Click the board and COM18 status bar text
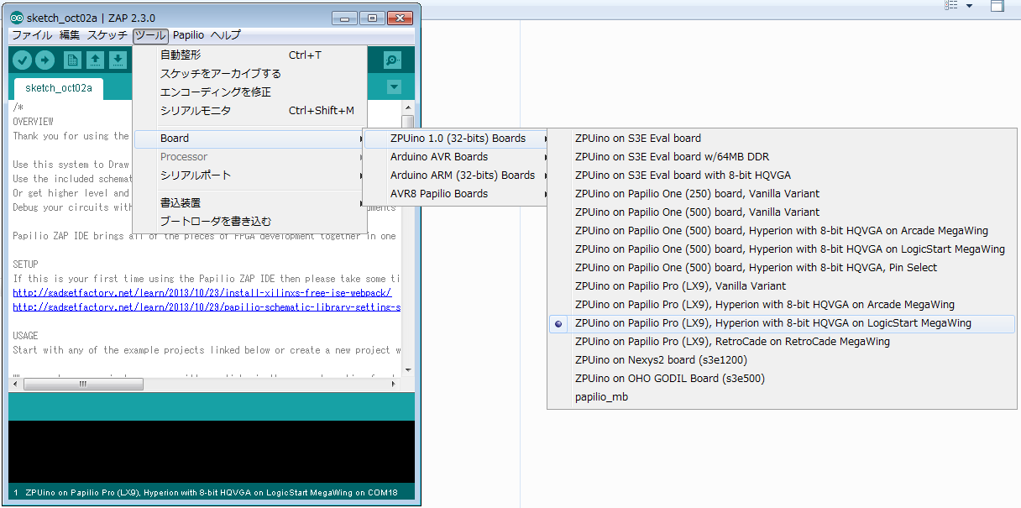The height and width of the screenshot is (508, 1021). pyautogui.click(x=212, y=492)
